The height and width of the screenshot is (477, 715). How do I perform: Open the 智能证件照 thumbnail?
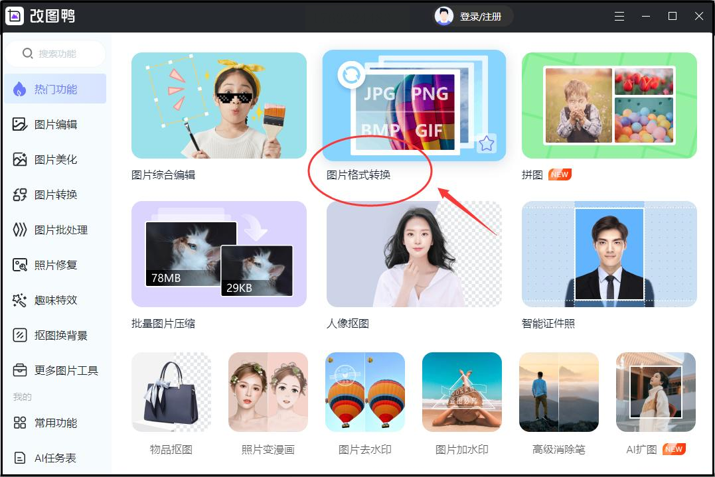(609, 254)
